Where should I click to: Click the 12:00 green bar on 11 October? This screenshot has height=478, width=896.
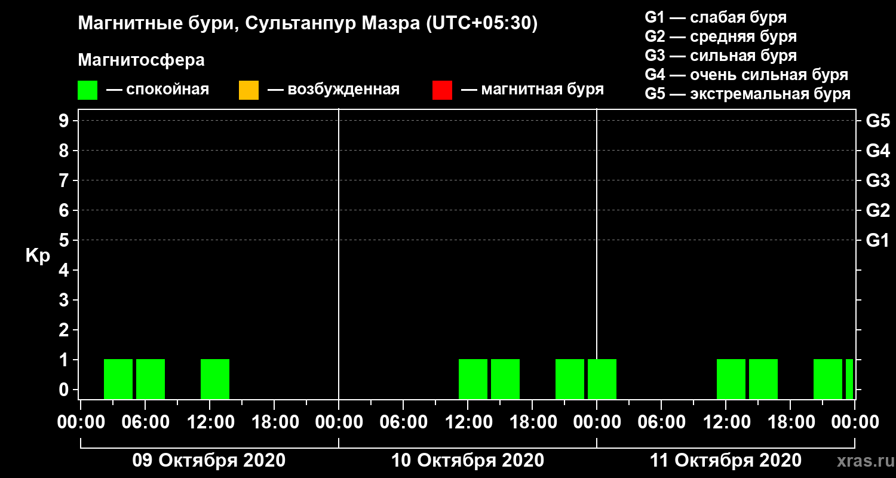[x=731, y=379]
